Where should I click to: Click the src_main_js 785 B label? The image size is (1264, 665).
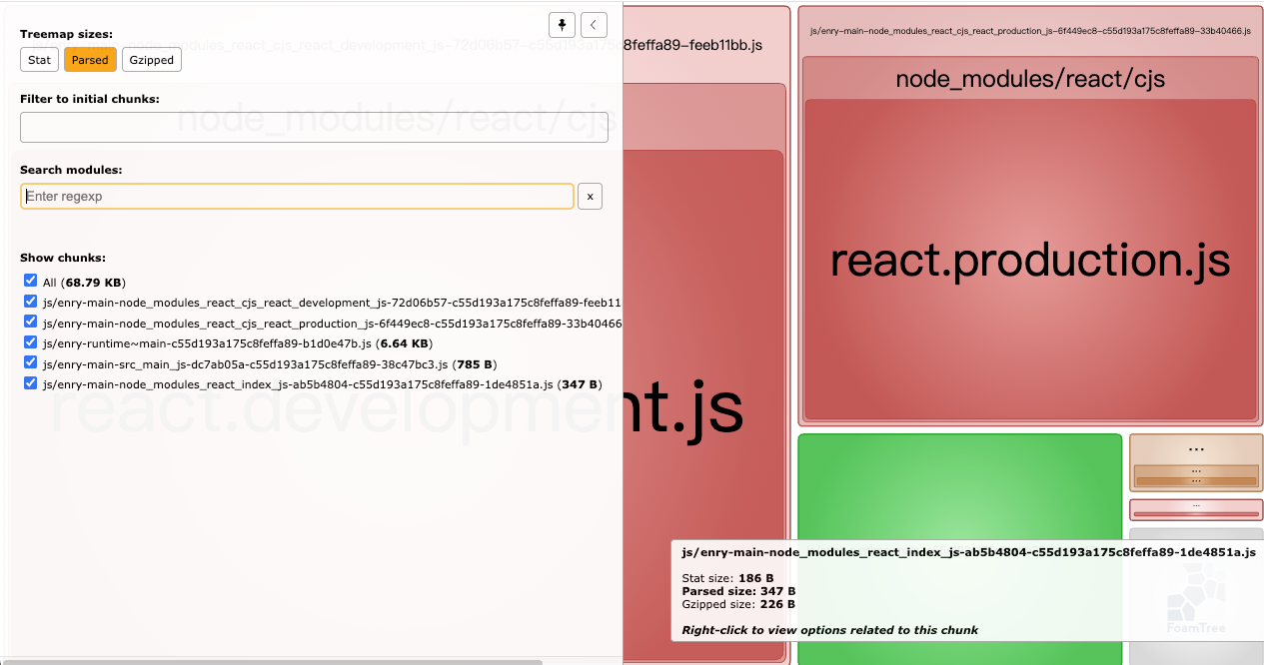(x=270, y=363)
